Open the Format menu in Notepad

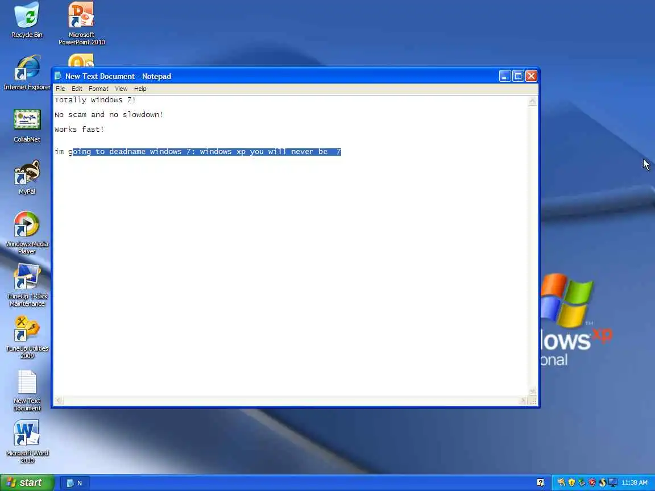pyautogui.click(x=98, y=89)
